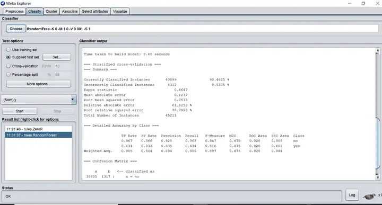Open the Visualize tab
Viewport: 382px width, 205px height.
tap(120, 12)
